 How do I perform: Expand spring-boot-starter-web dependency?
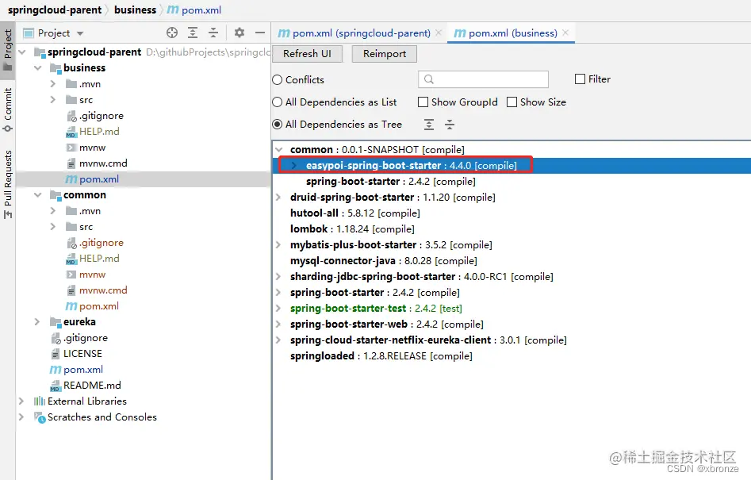(279, 324)
